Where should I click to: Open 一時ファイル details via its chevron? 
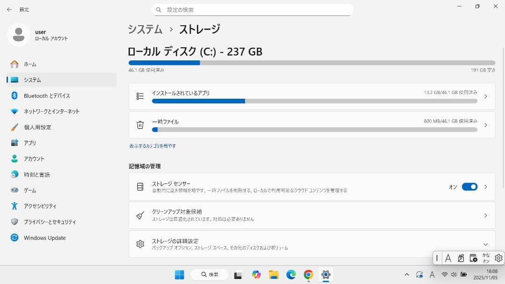point(486,124)
